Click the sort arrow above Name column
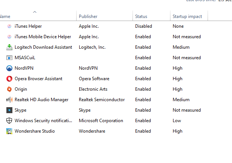This screenshot has width=232, height=163. [x=35, y=12]
